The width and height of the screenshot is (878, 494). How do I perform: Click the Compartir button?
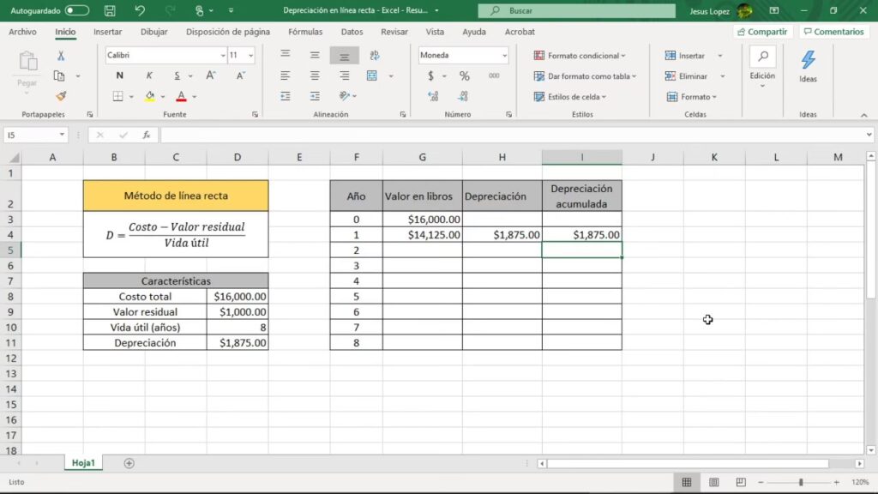pyautogui.click(x=762, y=32)
